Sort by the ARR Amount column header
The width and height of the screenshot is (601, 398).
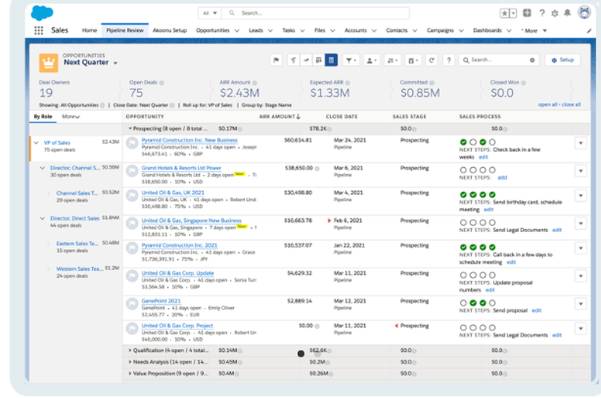[279, 117]
